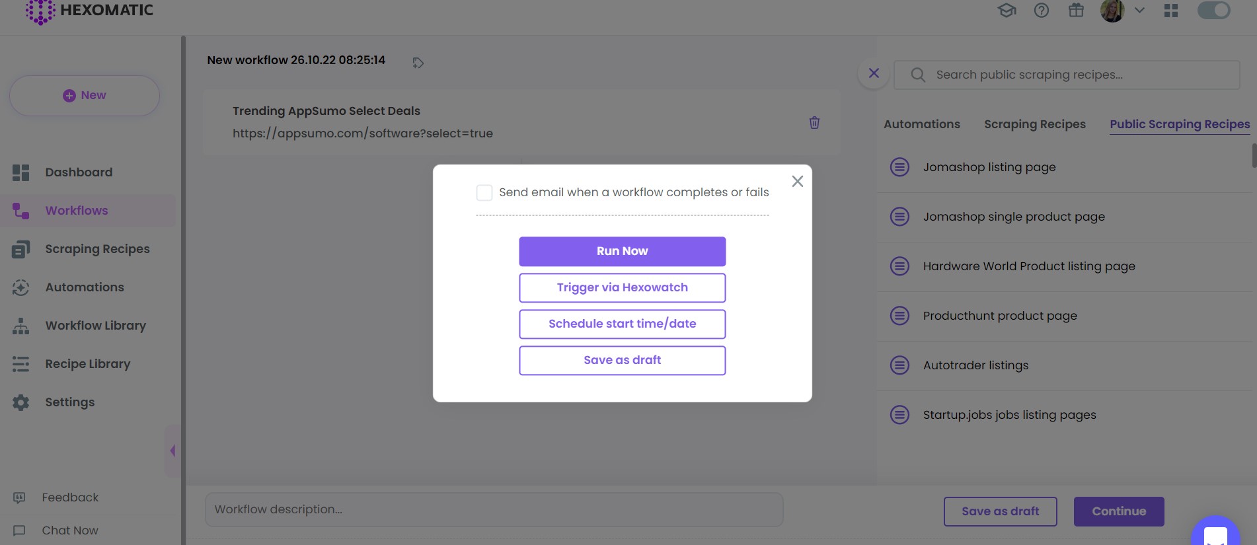Choose Schedule start time/date option
The image size is (1257, 545).
coord(622,324)
